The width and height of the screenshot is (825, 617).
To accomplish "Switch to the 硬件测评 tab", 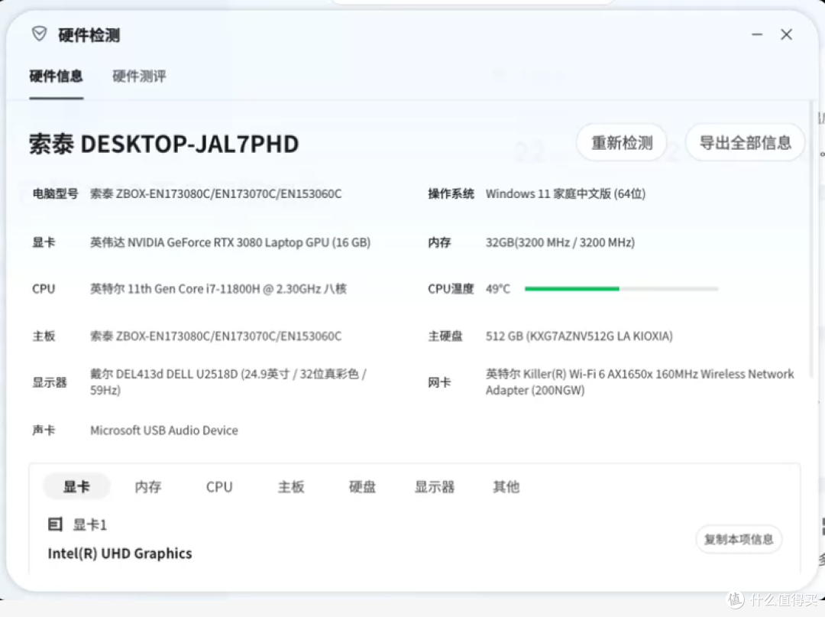I will tap(139, 76).
